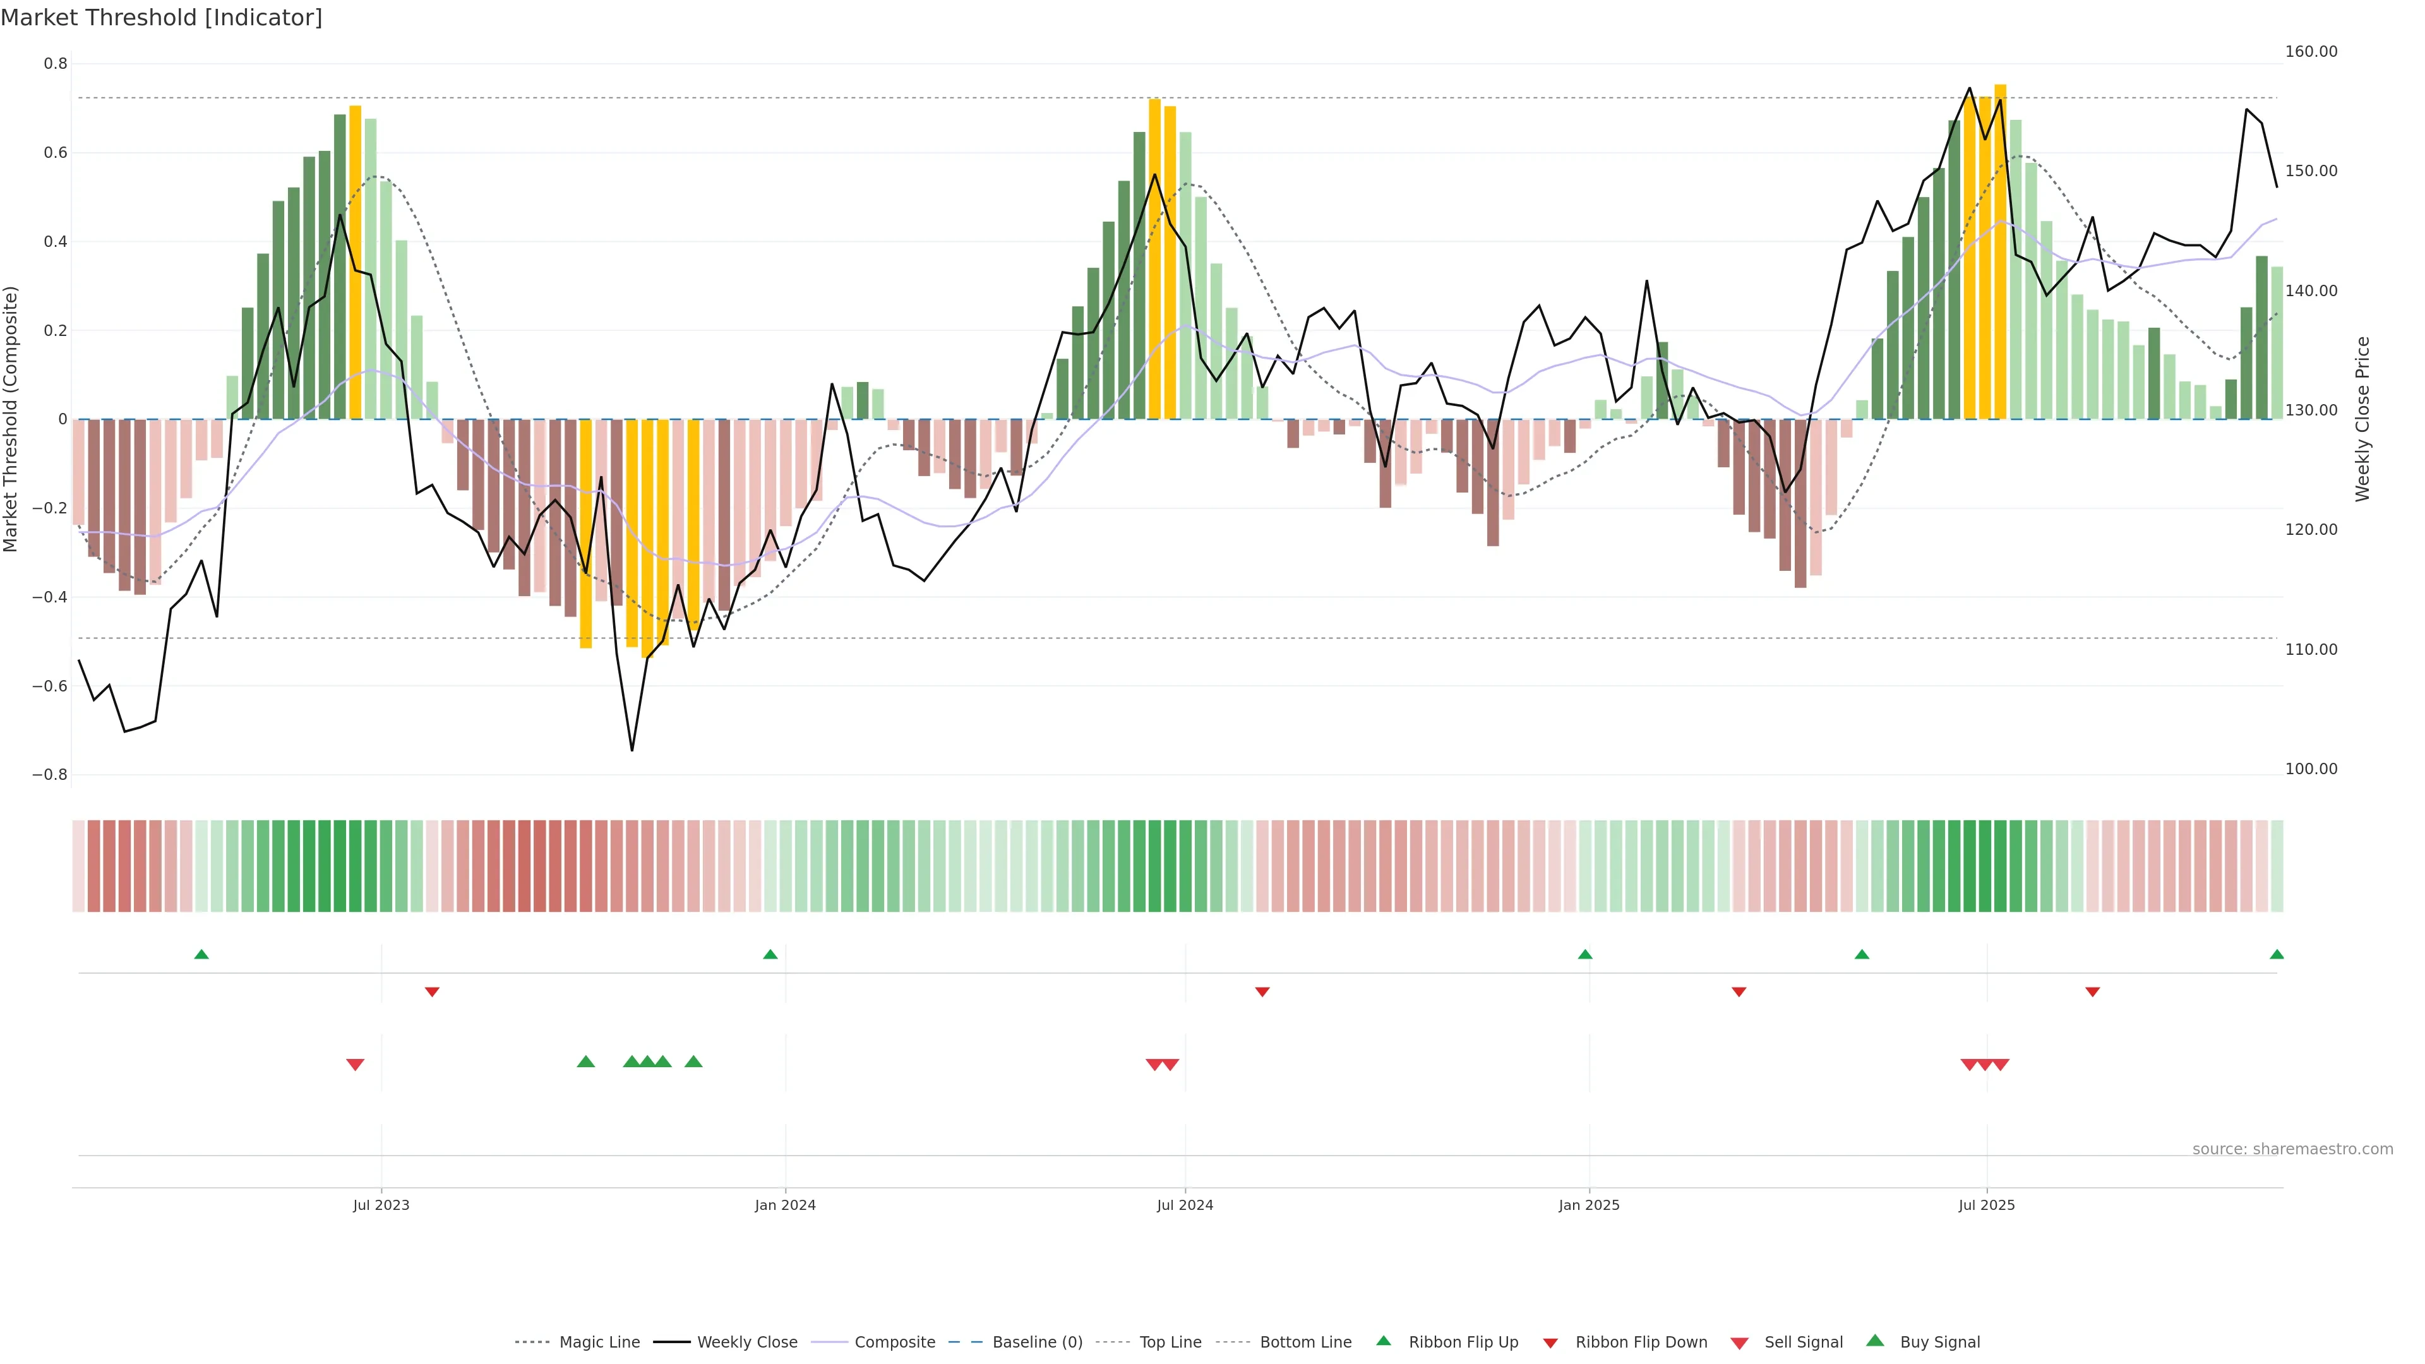Click the sell signal marker before Jul 2023
Image resolution: width=2425 pixels, height=1364 pixels.
coord(355,1065)
